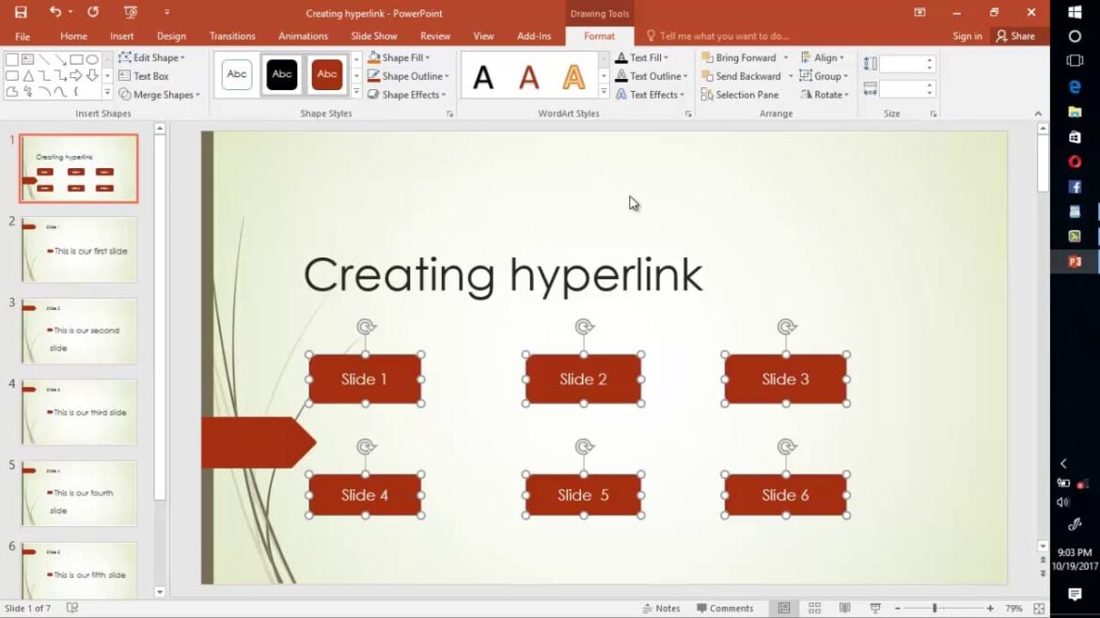The image size is (1100, 618).
Task: Click the Undo arrow icon
Action: 55,12
